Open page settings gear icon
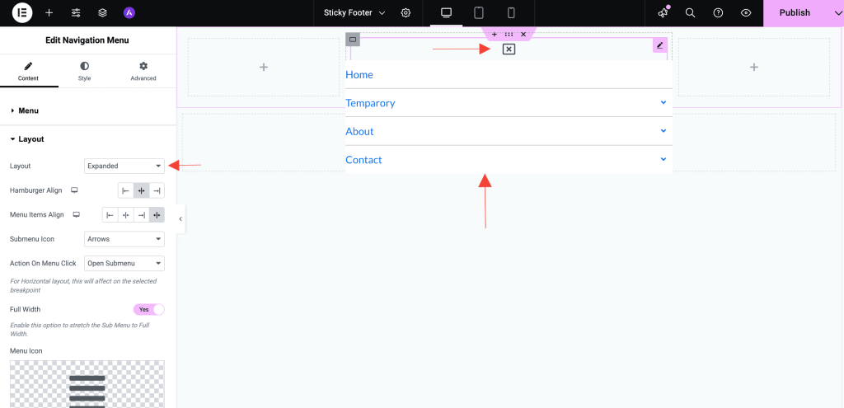This screenshot has height=408, width=844. [406, 13]
